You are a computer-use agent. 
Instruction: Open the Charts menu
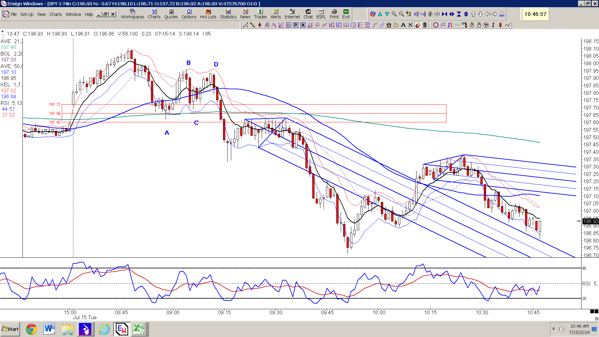click(x=56, y=14)
